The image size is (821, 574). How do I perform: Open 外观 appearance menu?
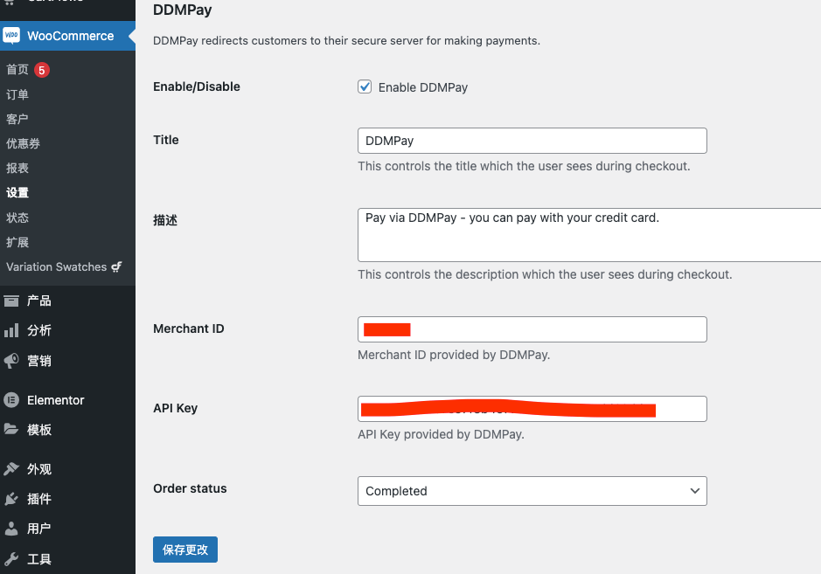pos(39,469)
